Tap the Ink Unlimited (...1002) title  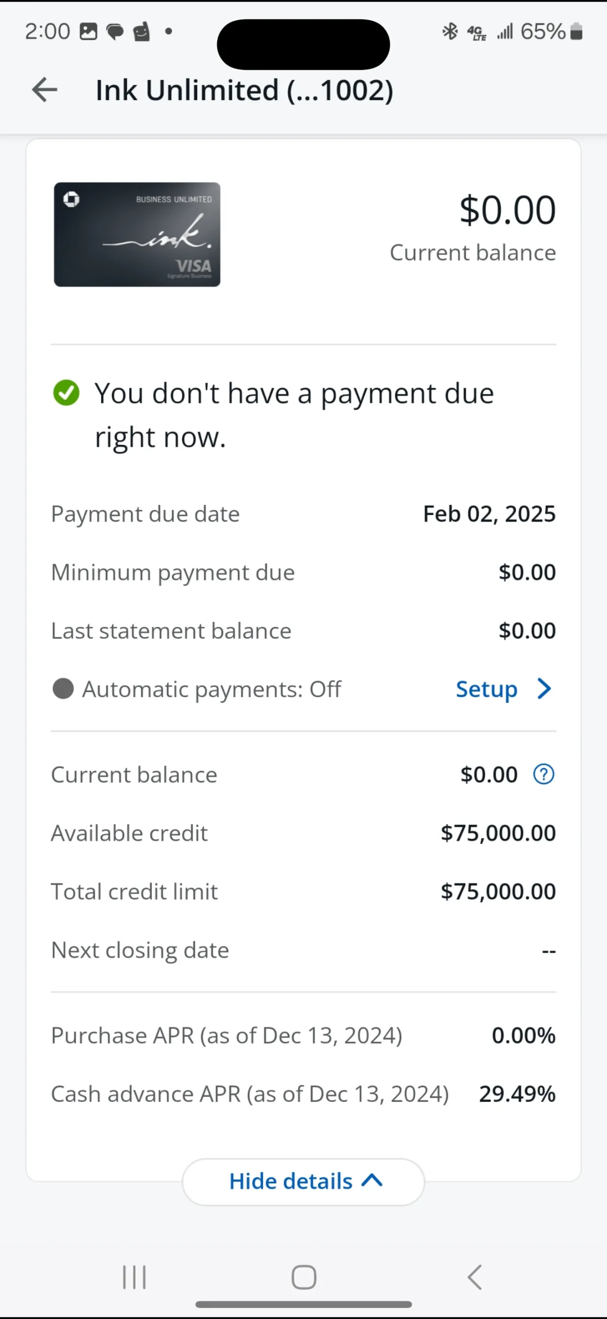click(245, 91)
